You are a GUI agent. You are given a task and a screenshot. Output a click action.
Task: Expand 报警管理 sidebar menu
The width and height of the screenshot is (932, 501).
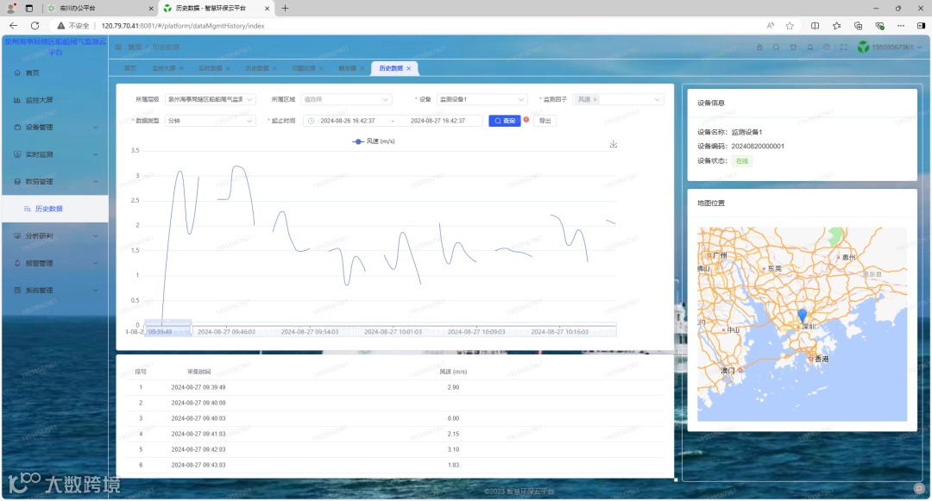tap(55, 263)
